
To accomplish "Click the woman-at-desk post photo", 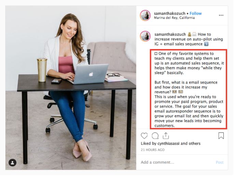I will (71, 88).
